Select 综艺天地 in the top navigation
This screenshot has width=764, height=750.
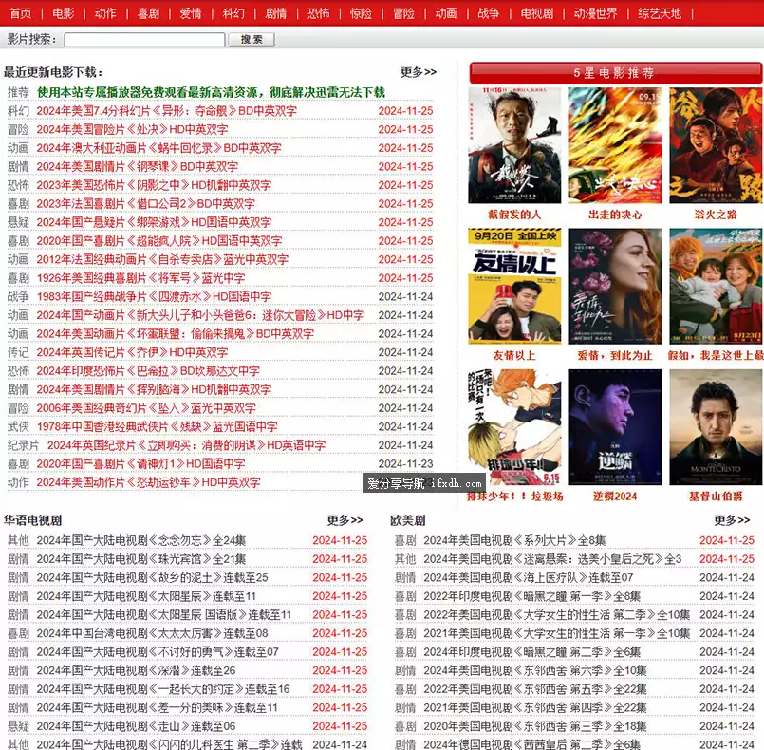click(659, 13)
